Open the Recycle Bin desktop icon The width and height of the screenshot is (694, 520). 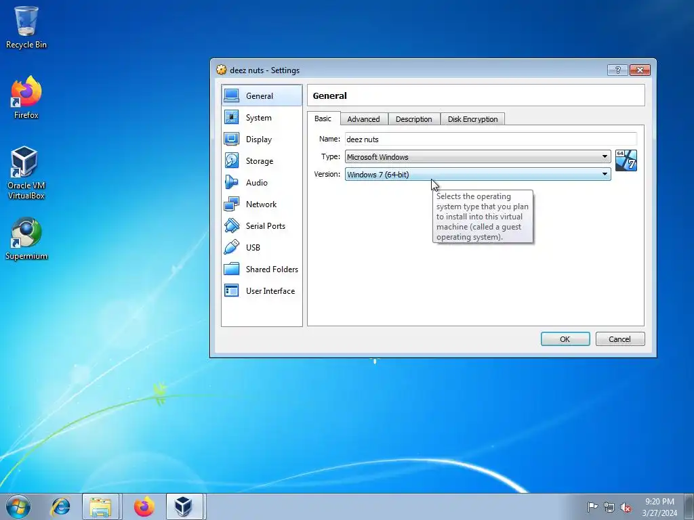(x=26, y=27)
